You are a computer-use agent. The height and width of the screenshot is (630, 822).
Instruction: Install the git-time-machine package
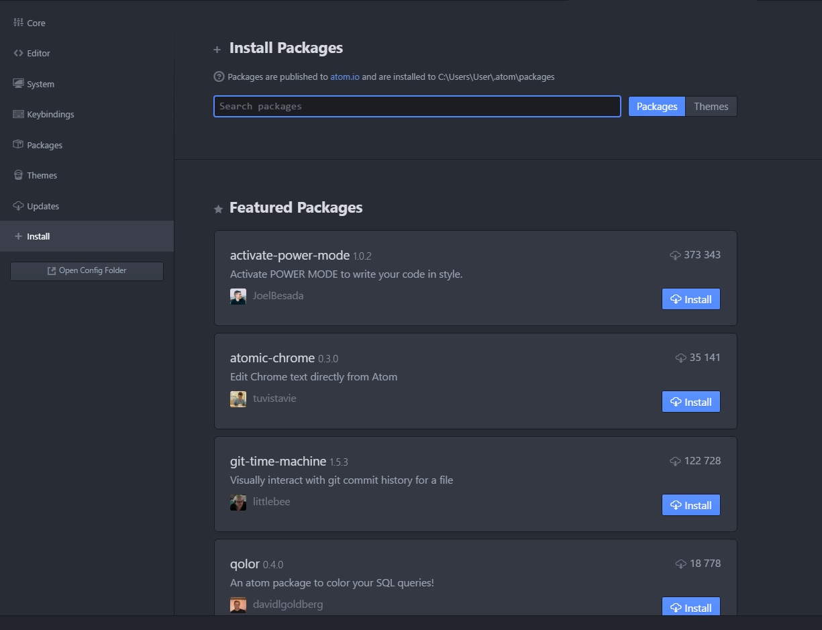point(690,505)
